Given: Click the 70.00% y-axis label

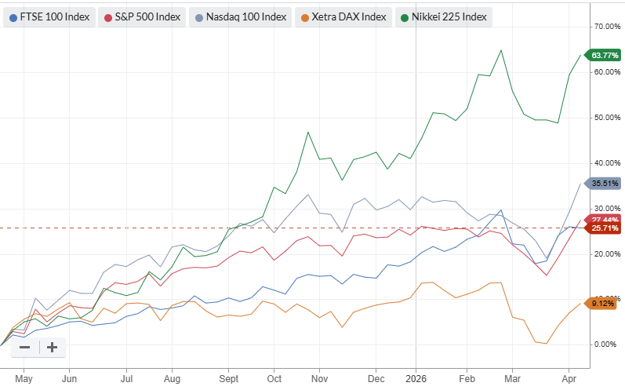Looking at the screenshot, I should (607, 27).
